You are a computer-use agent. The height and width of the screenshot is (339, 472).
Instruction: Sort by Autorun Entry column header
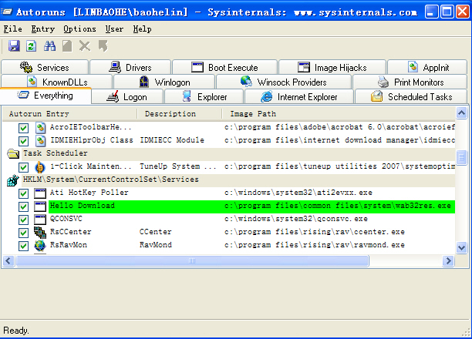click(x=69, y=114)
